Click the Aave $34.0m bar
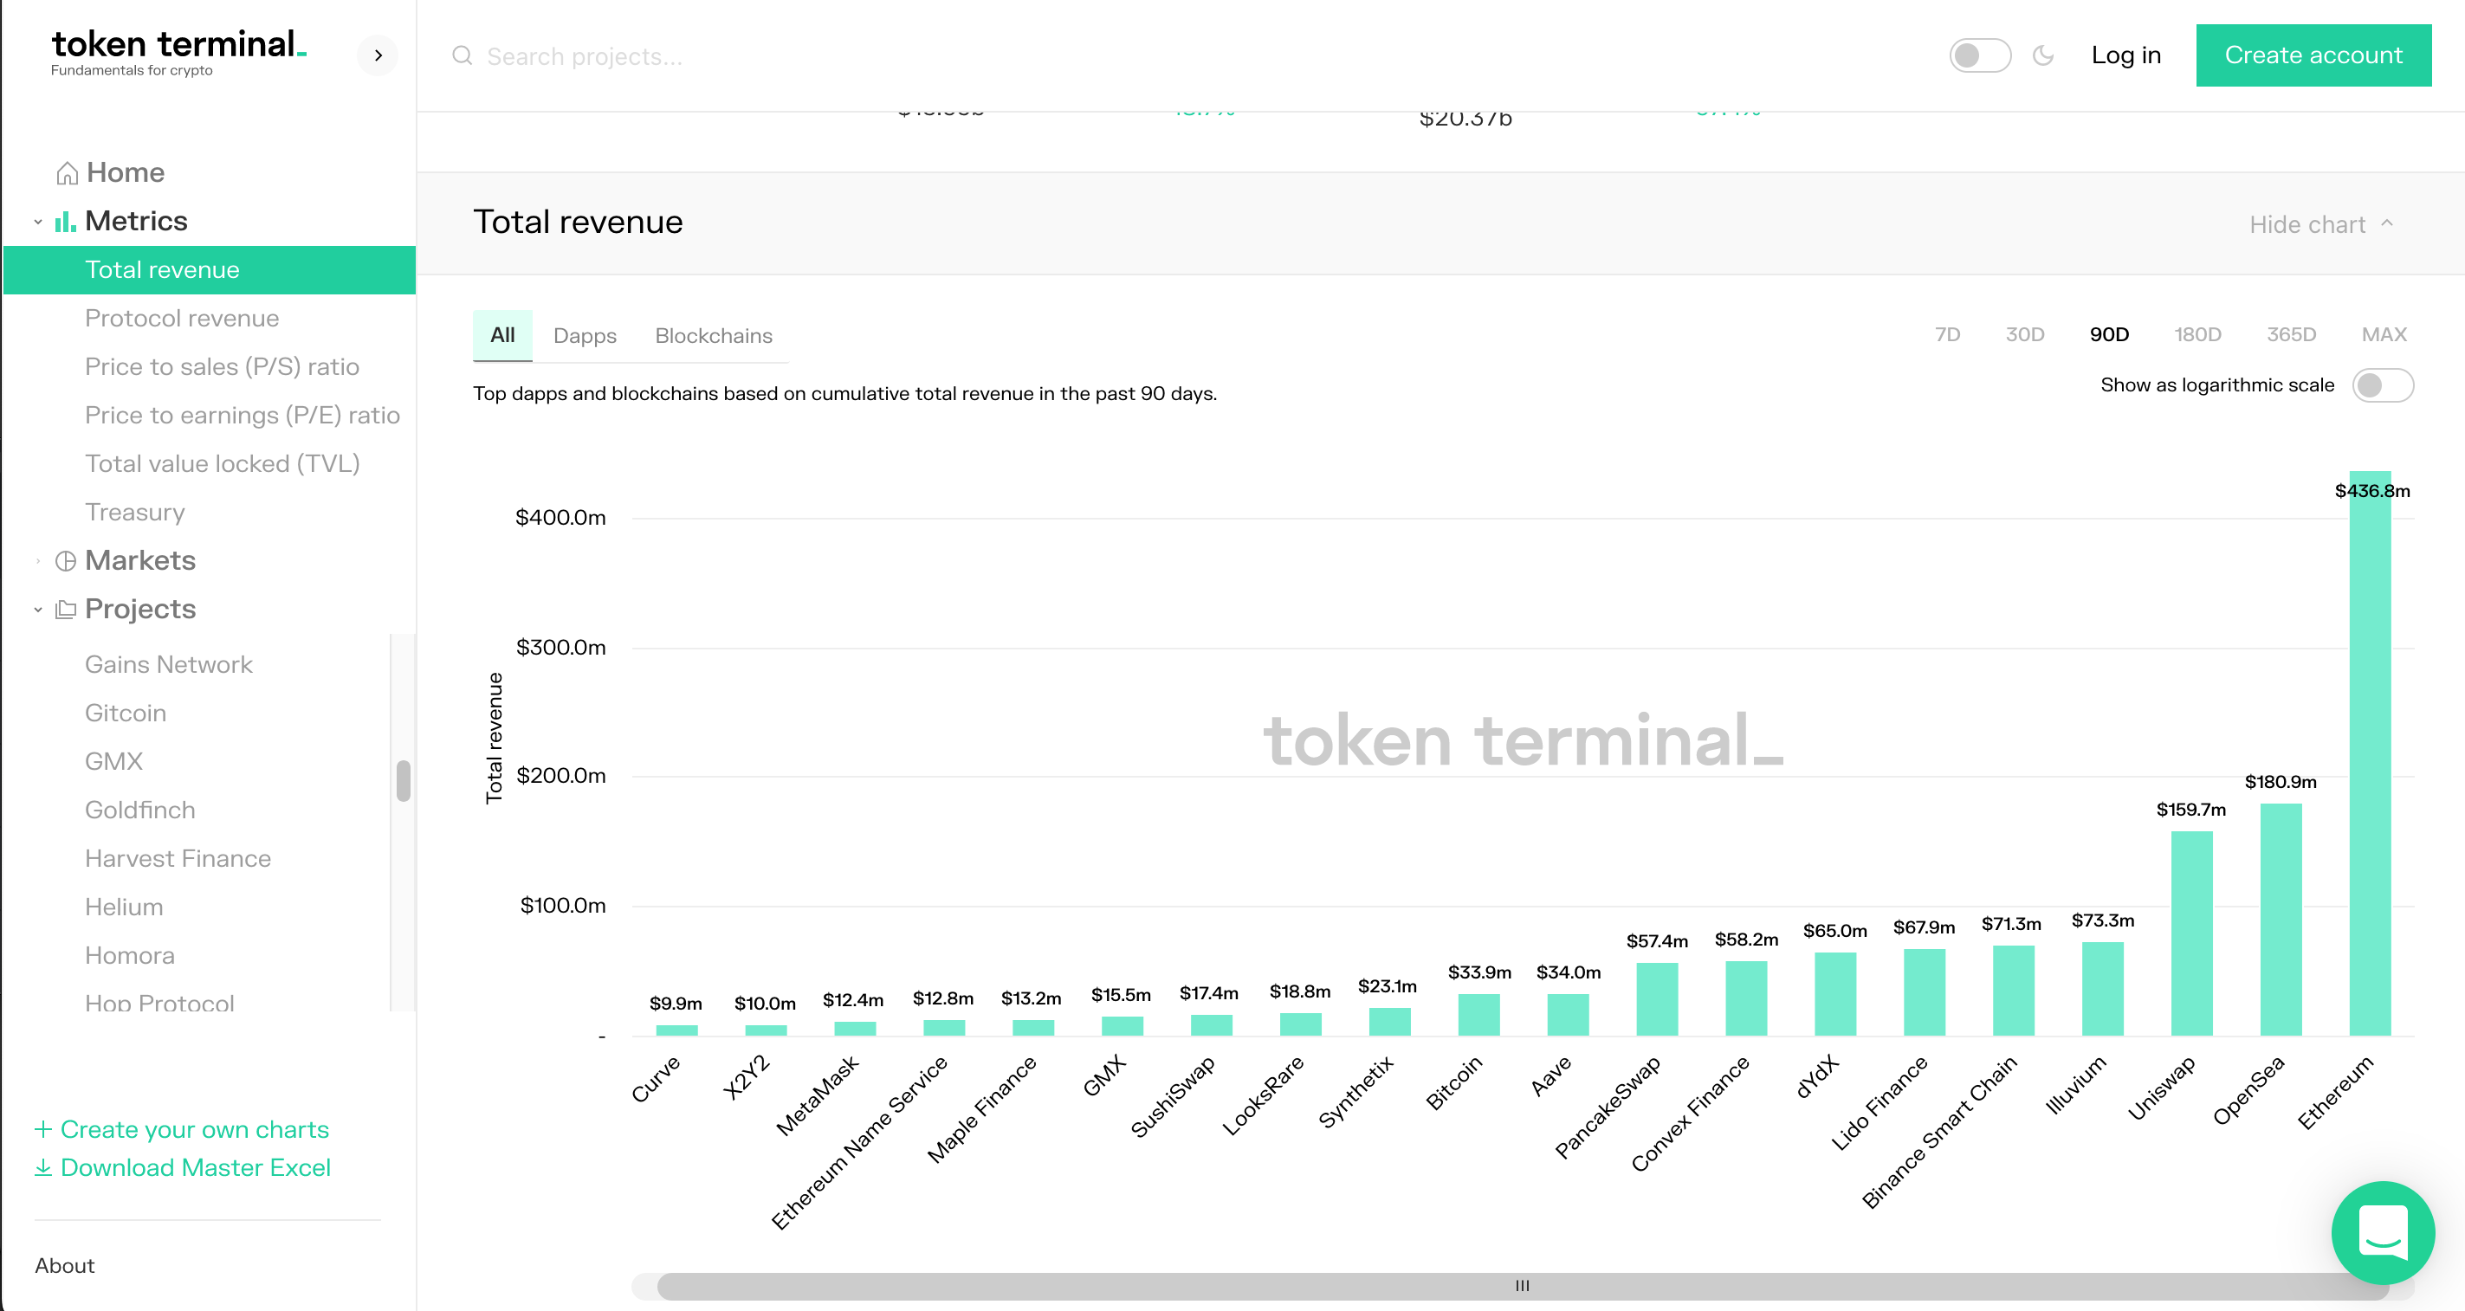Screen dimensions: 2465x1311 (x=1568, y=1014)
